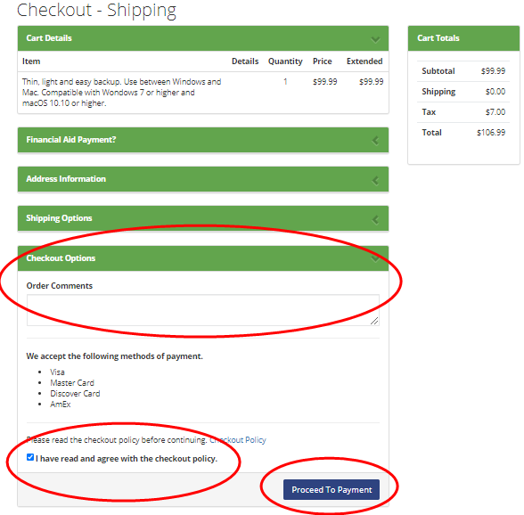The image size is (524, 515).
Task: Select the Total amount $106.99
Action: [x=491, y=133]
